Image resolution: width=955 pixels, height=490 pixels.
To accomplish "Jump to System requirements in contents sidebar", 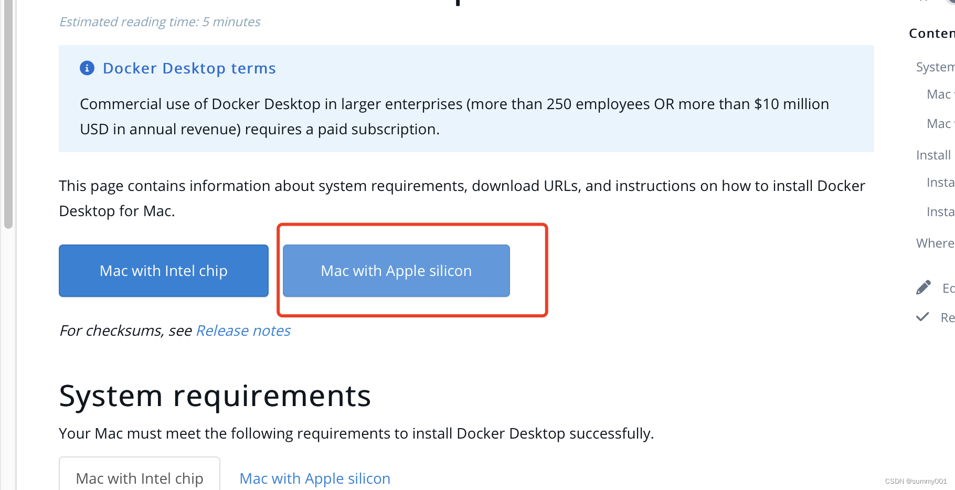I will point(935,67).
